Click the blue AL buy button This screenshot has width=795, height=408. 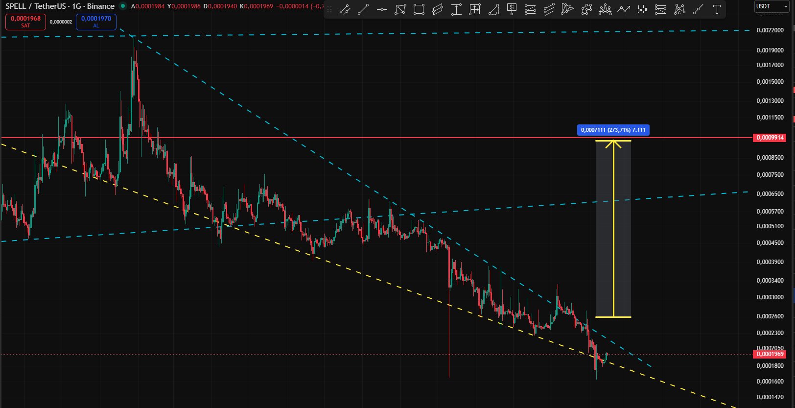tap(96, 22)
